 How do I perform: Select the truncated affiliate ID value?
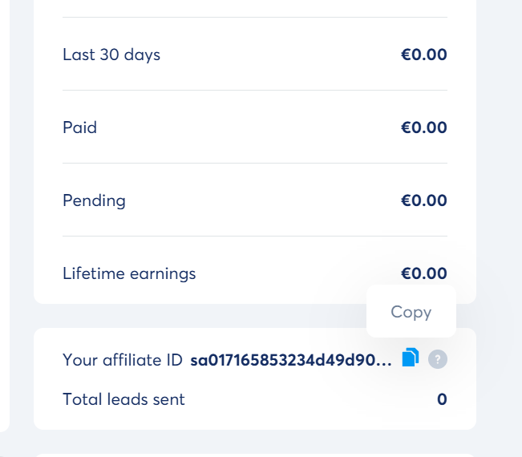point(291,360)
